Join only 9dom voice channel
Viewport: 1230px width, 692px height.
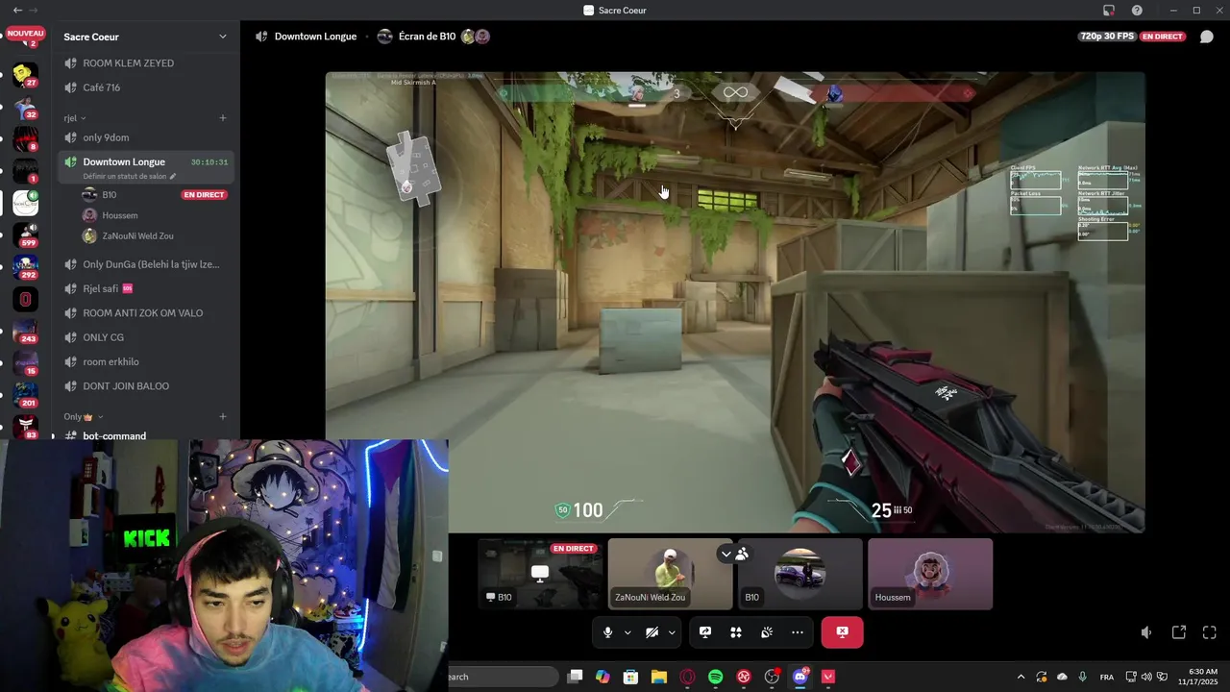(144, 137)
